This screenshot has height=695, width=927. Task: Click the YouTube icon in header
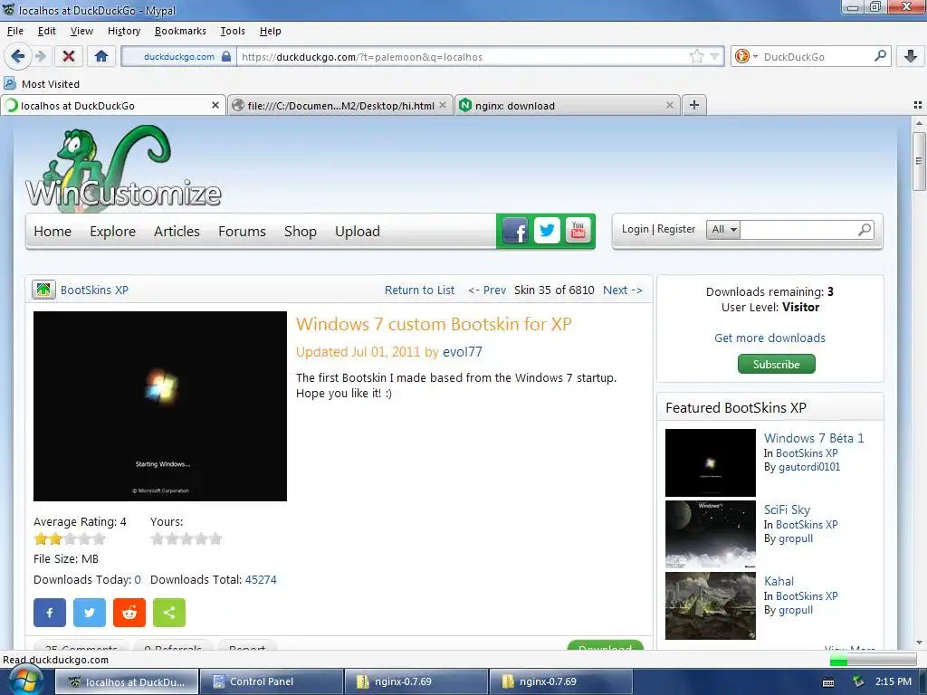578,231
